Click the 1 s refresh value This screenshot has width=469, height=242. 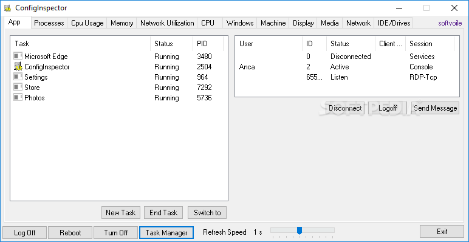tap(258, 232)
